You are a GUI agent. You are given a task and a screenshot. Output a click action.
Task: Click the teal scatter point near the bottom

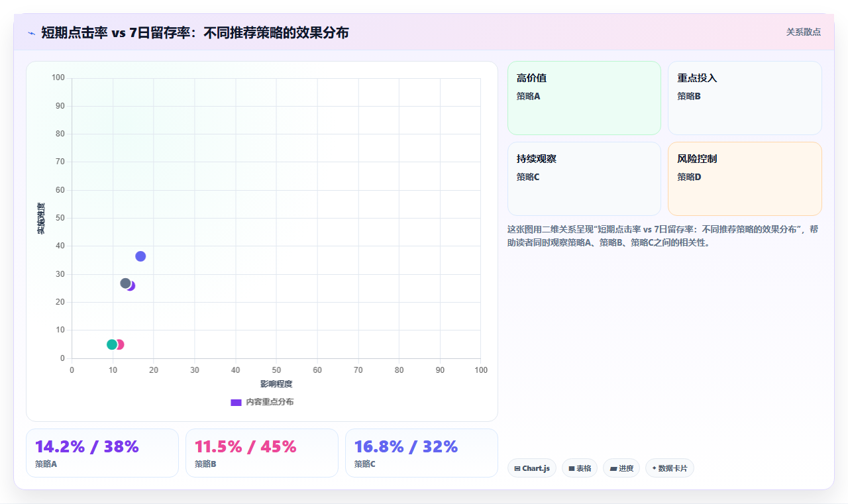(112, 344)
